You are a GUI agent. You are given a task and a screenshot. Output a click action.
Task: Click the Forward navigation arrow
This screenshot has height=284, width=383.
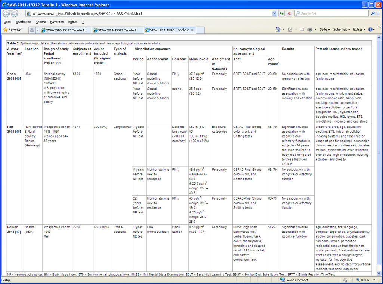(14, 13)
